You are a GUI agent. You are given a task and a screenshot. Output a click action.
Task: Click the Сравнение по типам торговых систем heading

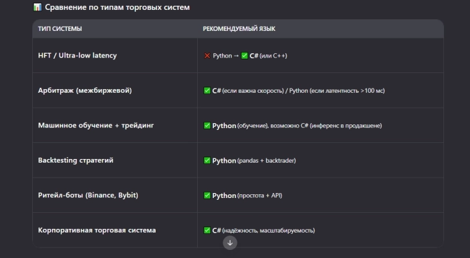pyautogui.click(x=117, y=7)
